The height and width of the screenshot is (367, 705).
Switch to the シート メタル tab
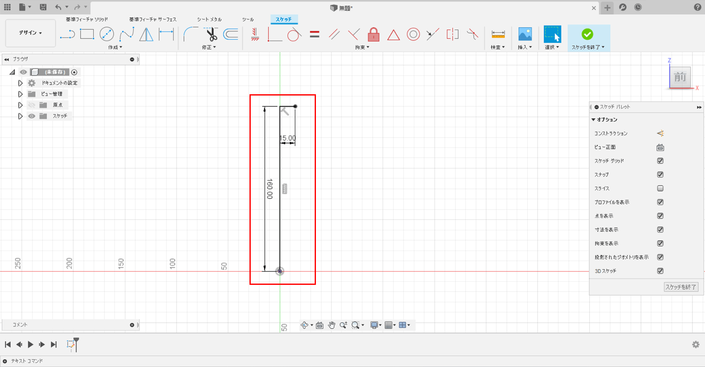[209, 19]
